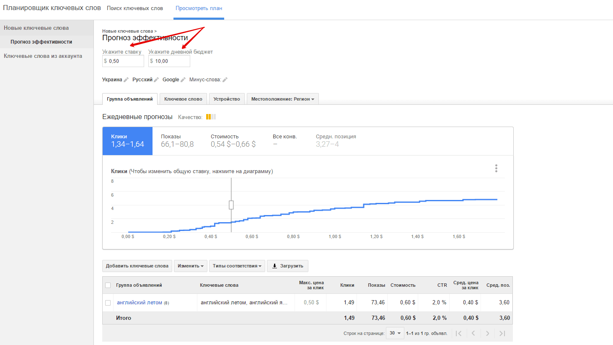
Task: Jump to last page arrow
Action: (x=502, y=333)
